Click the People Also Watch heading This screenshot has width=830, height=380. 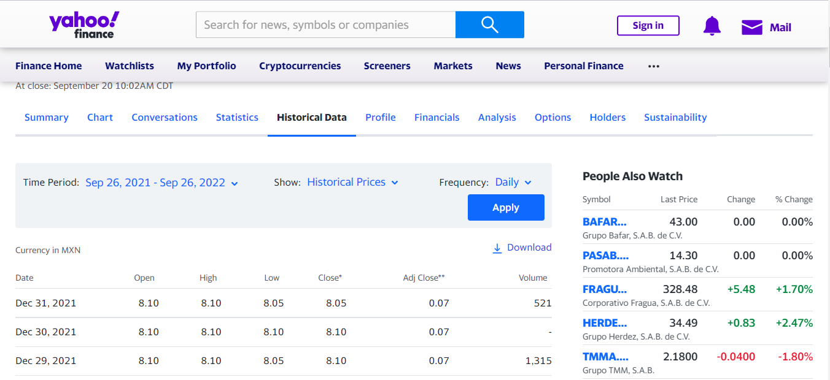coord(632,177)
